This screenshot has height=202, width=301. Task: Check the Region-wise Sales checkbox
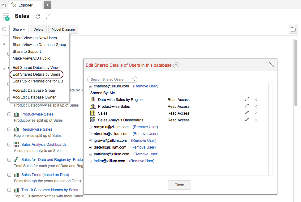(x=9, y=129)
